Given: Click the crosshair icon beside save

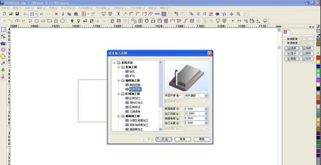Looking at the screenshot, I should (25, 14).
